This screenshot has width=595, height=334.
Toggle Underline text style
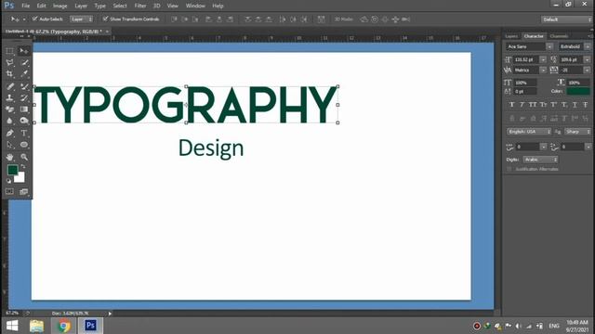[575, 105]
